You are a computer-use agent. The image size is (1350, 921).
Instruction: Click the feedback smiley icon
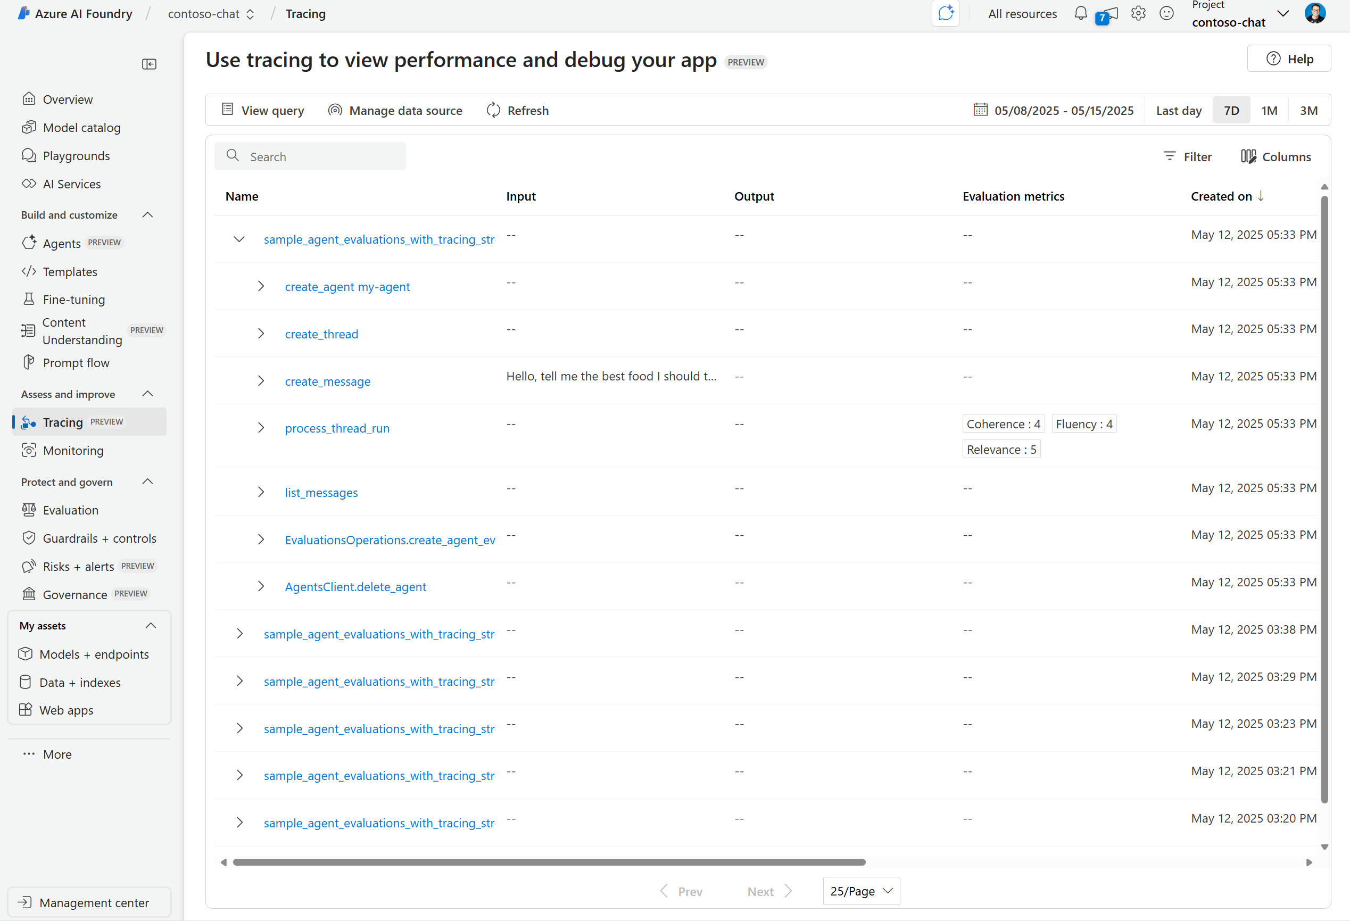click(1166, 13)
